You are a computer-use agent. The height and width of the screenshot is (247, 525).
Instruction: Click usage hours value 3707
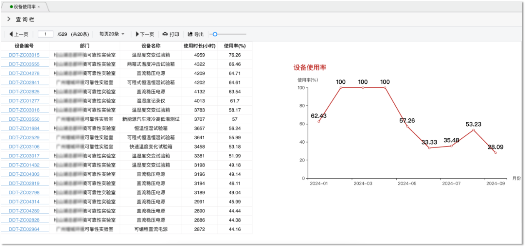point(200,119)
